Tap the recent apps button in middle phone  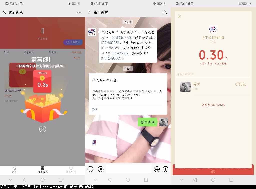point(146,180)
